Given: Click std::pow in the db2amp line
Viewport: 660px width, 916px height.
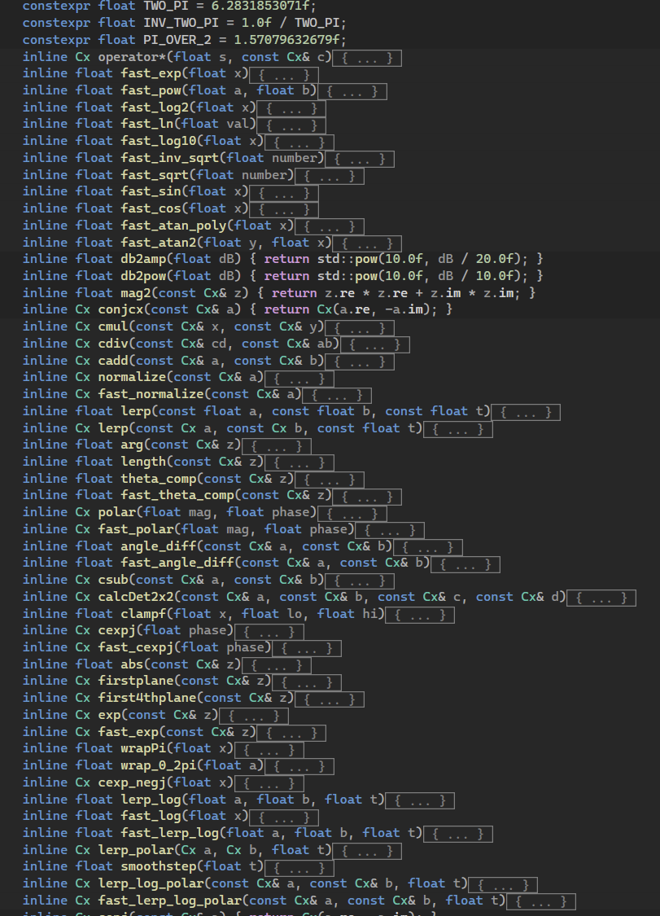Looking at the screenshot, I should tap(347, 259).
